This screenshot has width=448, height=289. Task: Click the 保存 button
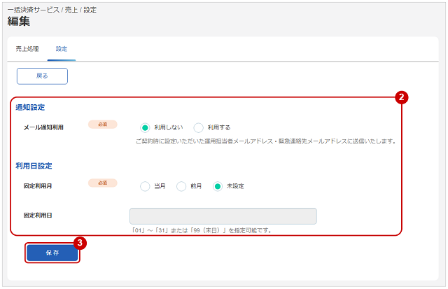pyautogui.click(x=52, y=253)
